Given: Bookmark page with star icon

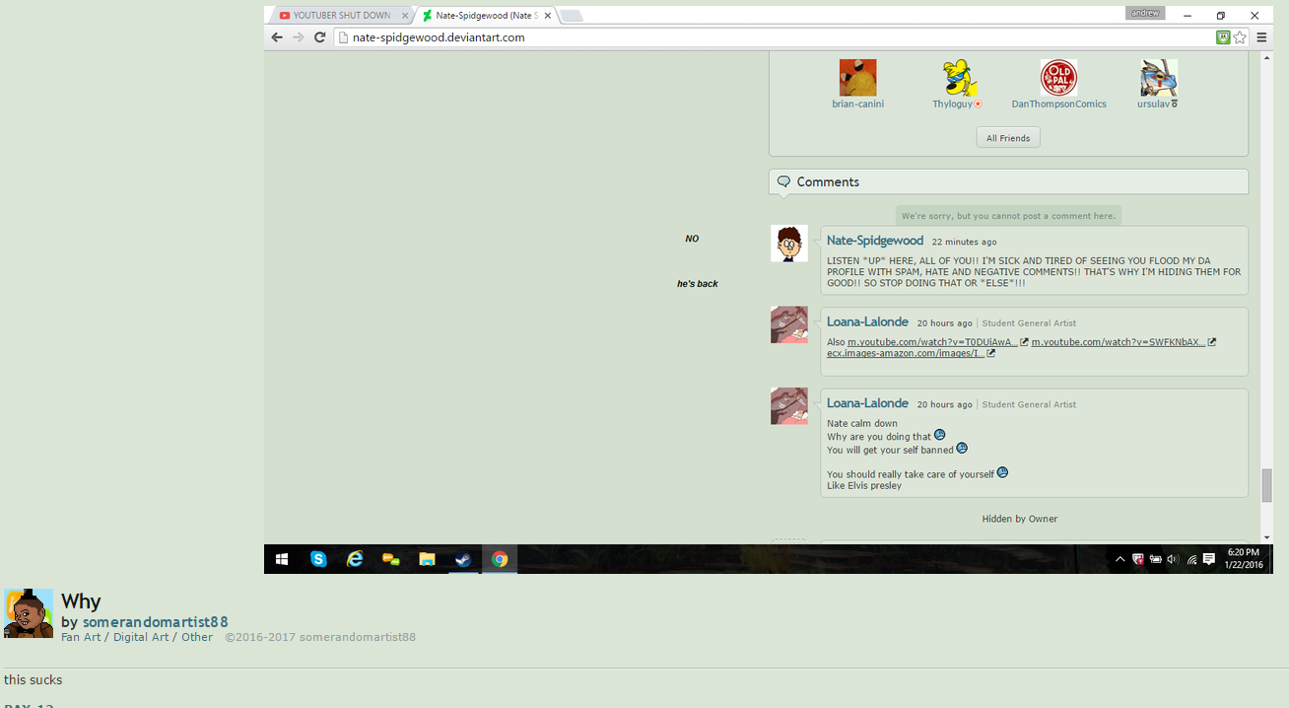Looking at the screenshot, I should click(1240, 37).
